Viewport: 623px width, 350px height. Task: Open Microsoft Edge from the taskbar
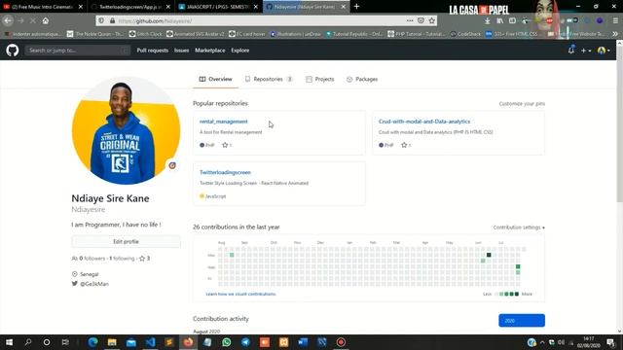(92, 342)
